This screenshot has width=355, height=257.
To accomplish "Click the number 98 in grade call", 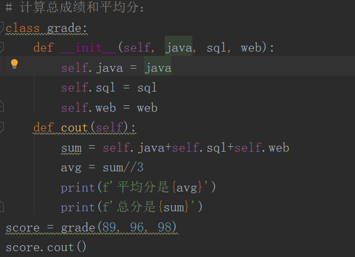I will (165, 227).
